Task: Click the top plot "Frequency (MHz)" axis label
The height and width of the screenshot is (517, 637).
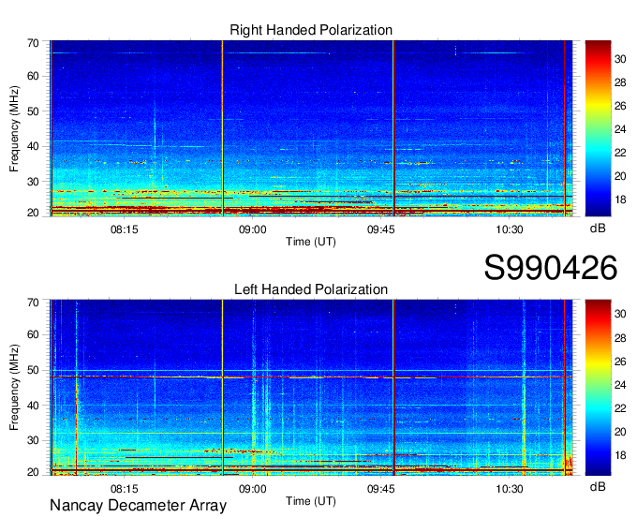Action: pos(14,128)
